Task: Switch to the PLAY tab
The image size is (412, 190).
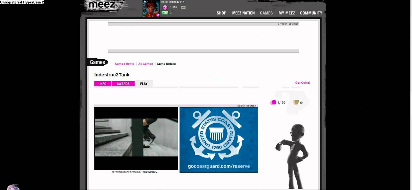Action: (144, 84)
